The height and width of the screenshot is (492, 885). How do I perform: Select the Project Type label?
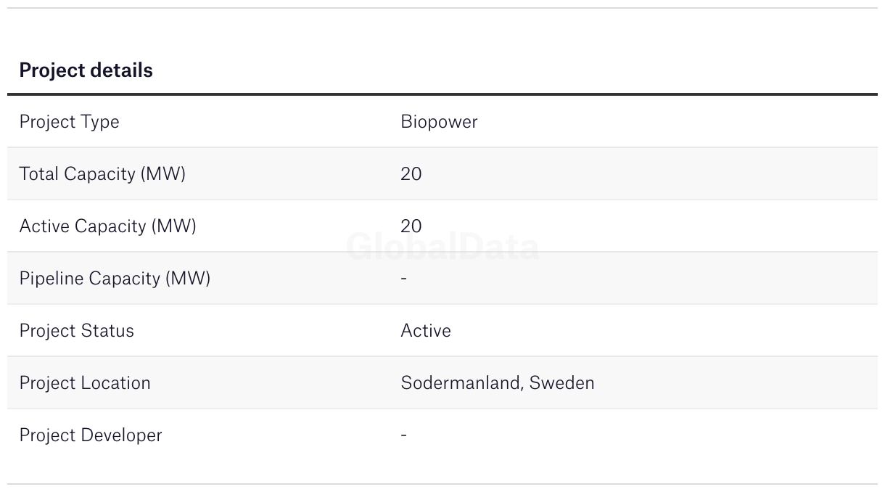69,122
